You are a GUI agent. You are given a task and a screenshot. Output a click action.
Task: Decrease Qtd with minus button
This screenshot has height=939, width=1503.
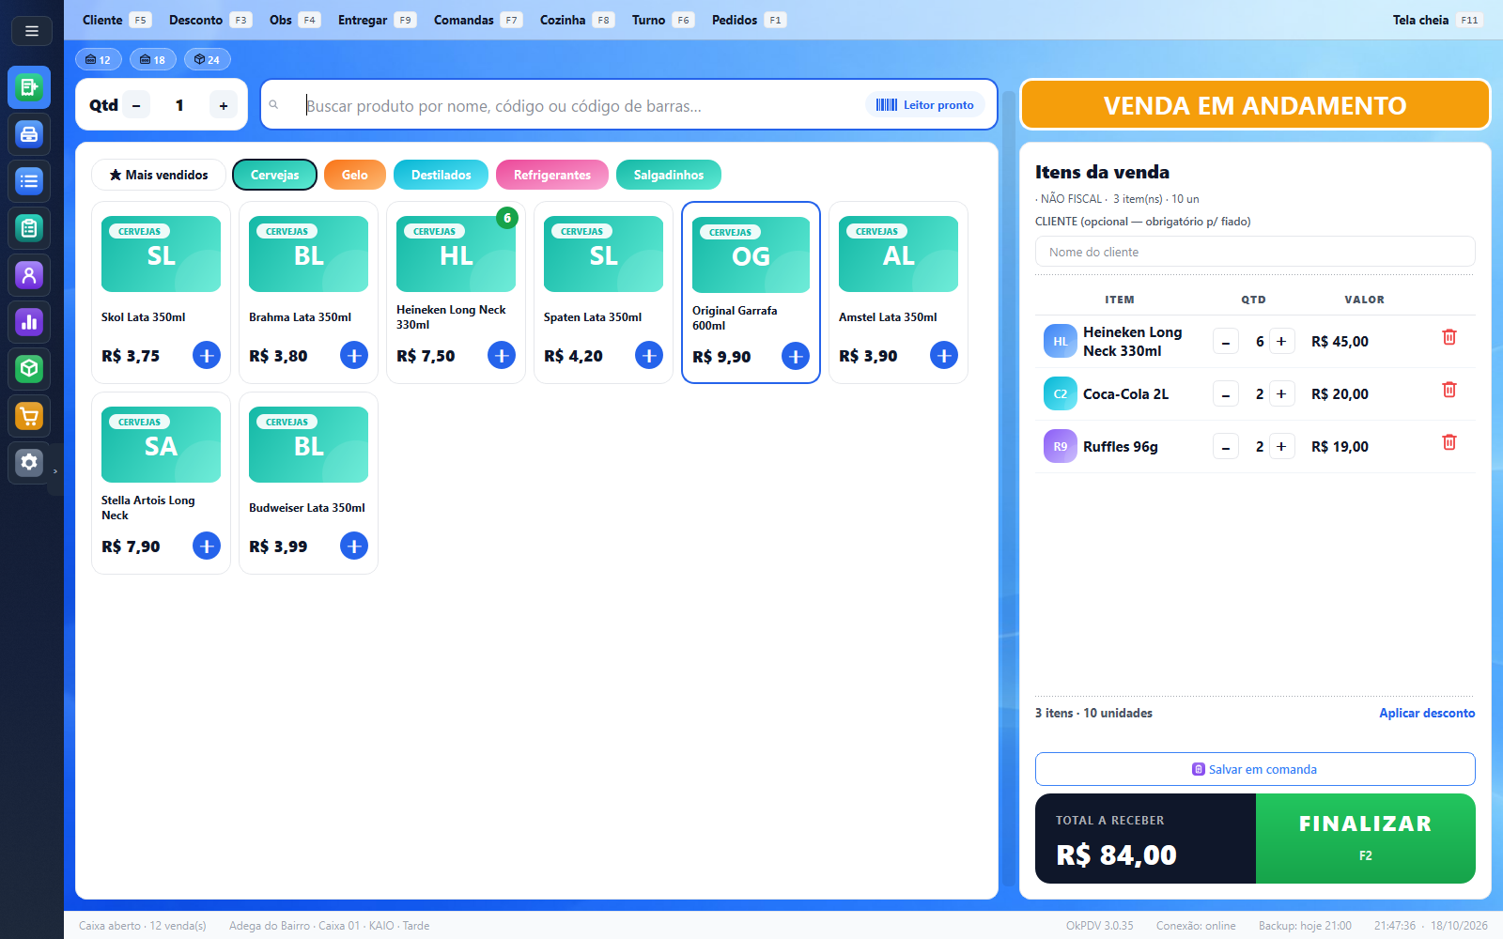136,105
